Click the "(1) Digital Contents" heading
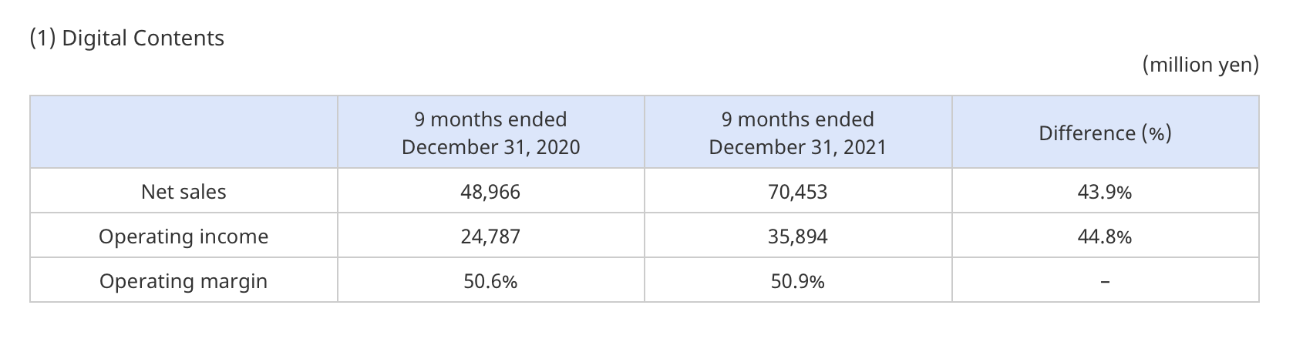The height and width of the screenshot is (342, 1303). pos(127,39)
